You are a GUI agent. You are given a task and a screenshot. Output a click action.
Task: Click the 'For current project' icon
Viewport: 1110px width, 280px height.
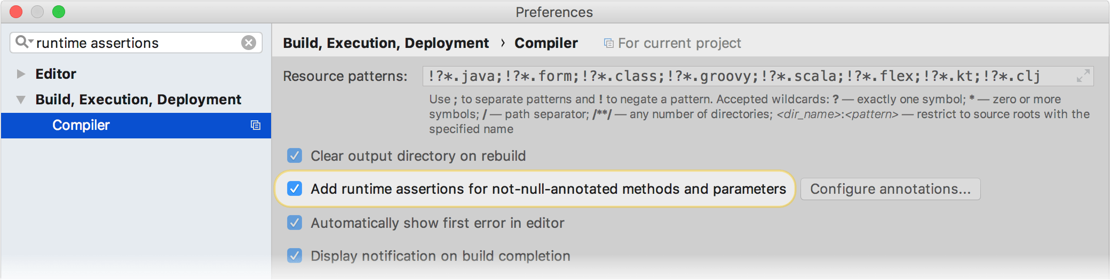point(608,43)
